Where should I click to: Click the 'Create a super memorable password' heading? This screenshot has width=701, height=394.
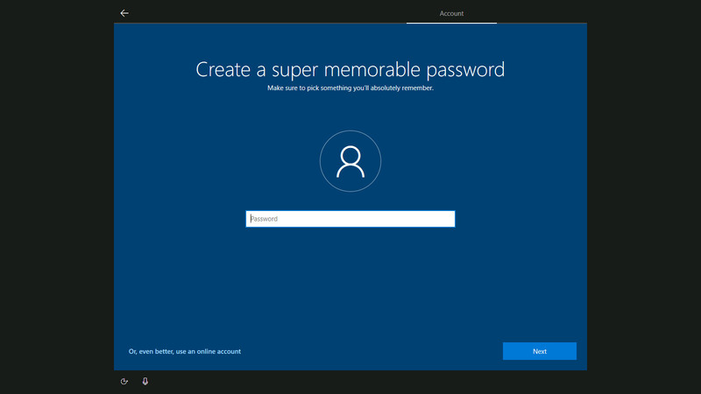pyautogui.click(x=350, y=69)
